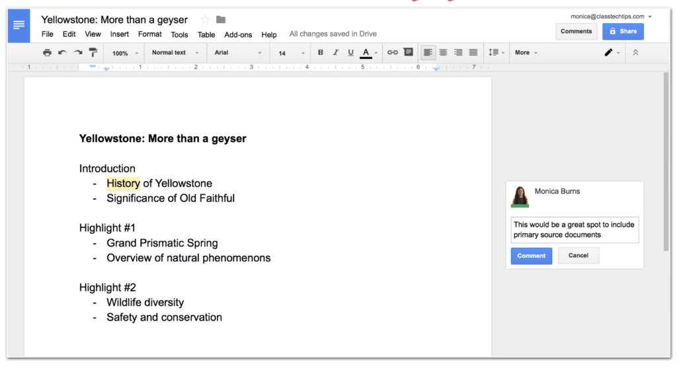677x367 pixels.
Task: Click the Undo arrow icon
Action: [62, 53]
